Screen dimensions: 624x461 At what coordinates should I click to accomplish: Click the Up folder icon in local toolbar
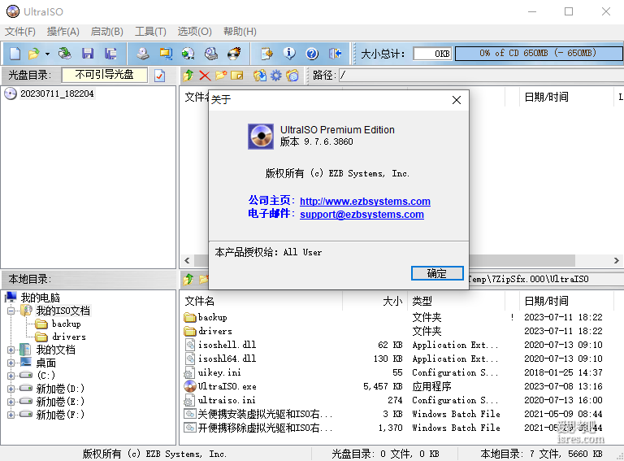point(188,279)
